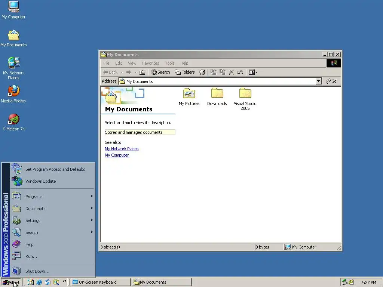Click the Address bar field
The image size is (383, 287).
click(220, 81)
